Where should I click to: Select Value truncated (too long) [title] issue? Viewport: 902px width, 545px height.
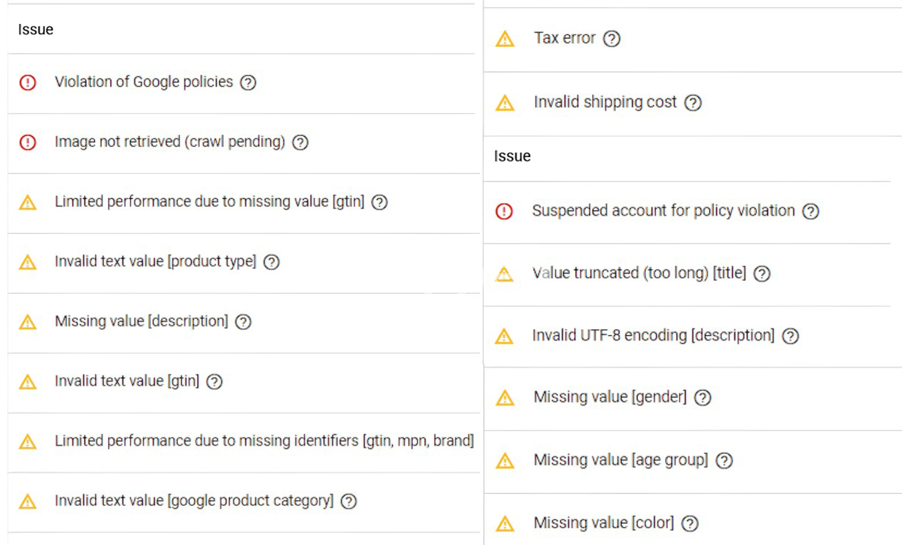(x=639, y=273)
